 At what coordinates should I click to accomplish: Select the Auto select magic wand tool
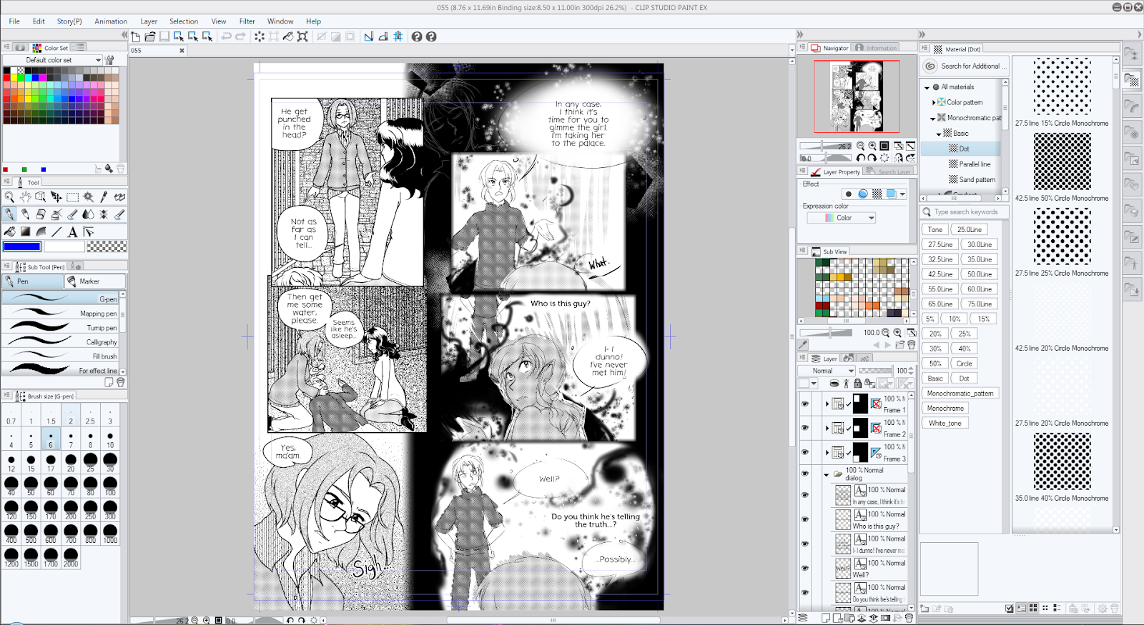(x=88, y=196)
